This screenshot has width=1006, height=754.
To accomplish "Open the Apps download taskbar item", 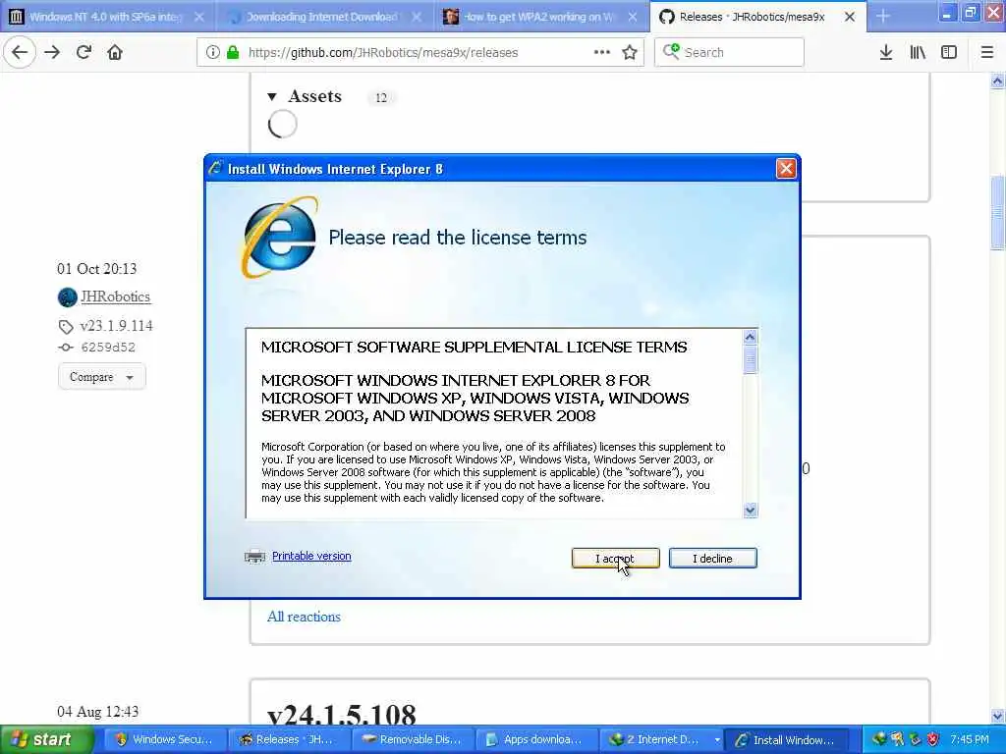I will pos(534,740).
